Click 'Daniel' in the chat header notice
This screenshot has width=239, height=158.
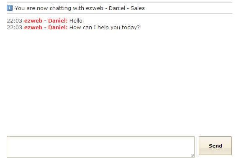pos(117,8)
